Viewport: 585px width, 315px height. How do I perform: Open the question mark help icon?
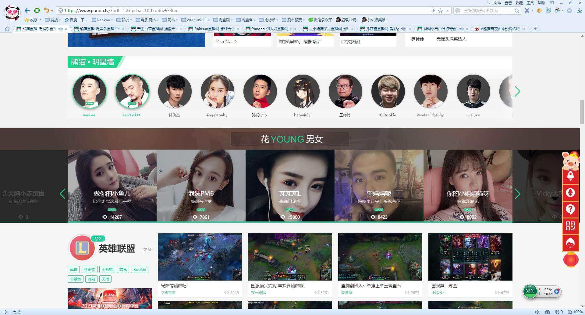click(570, 209)
